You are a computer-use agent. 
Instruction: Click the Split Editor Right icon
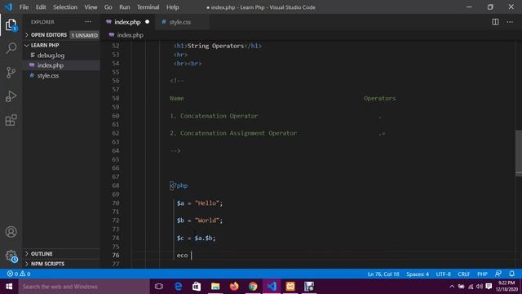[x=495, y=22]
